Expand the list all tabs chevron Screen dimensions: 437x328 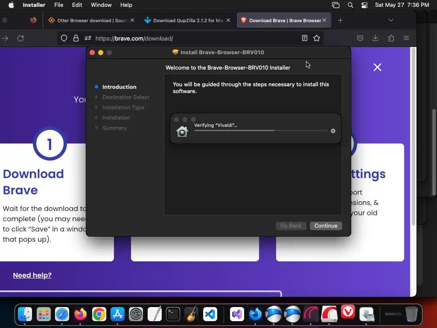pyautogui.click(x=391, y=20)
